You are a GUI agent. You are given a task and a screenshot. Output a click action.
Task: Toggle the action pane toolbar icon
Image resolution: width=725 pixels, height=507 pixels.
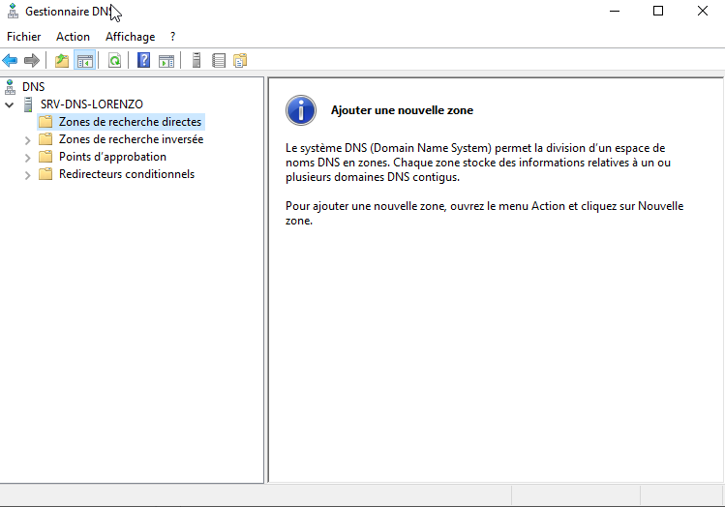pos(166,60)
